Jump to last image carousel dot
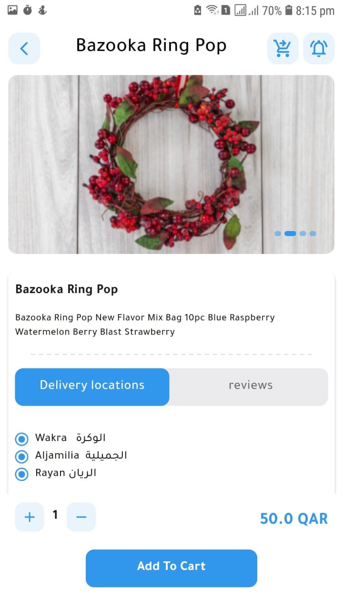Viewport: 343px width, 611px height. [313, 233]
